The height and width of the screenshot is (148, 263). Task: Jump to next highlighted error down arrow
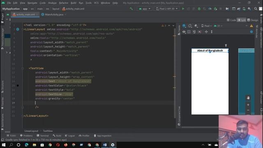[173, 25]
